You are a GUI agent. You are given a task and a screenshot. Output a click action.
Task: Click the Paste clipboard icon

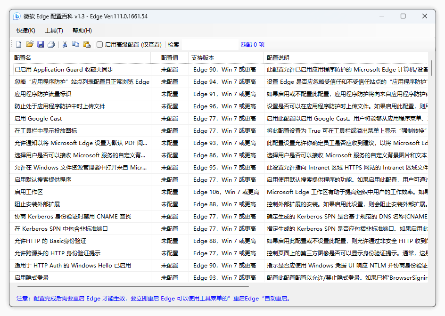point(86,45)
